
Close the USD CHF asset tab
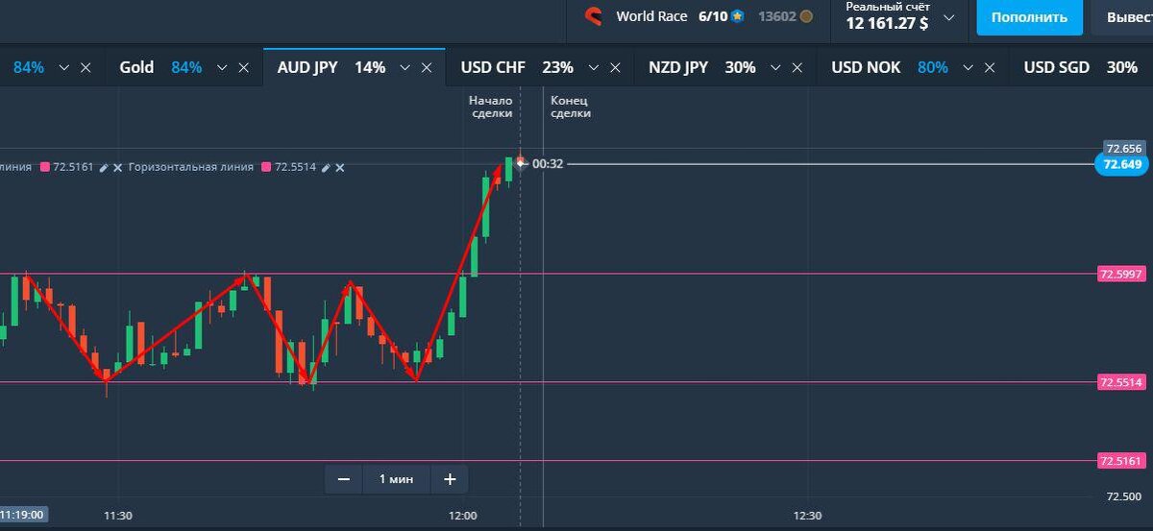[x=616, y=68]
